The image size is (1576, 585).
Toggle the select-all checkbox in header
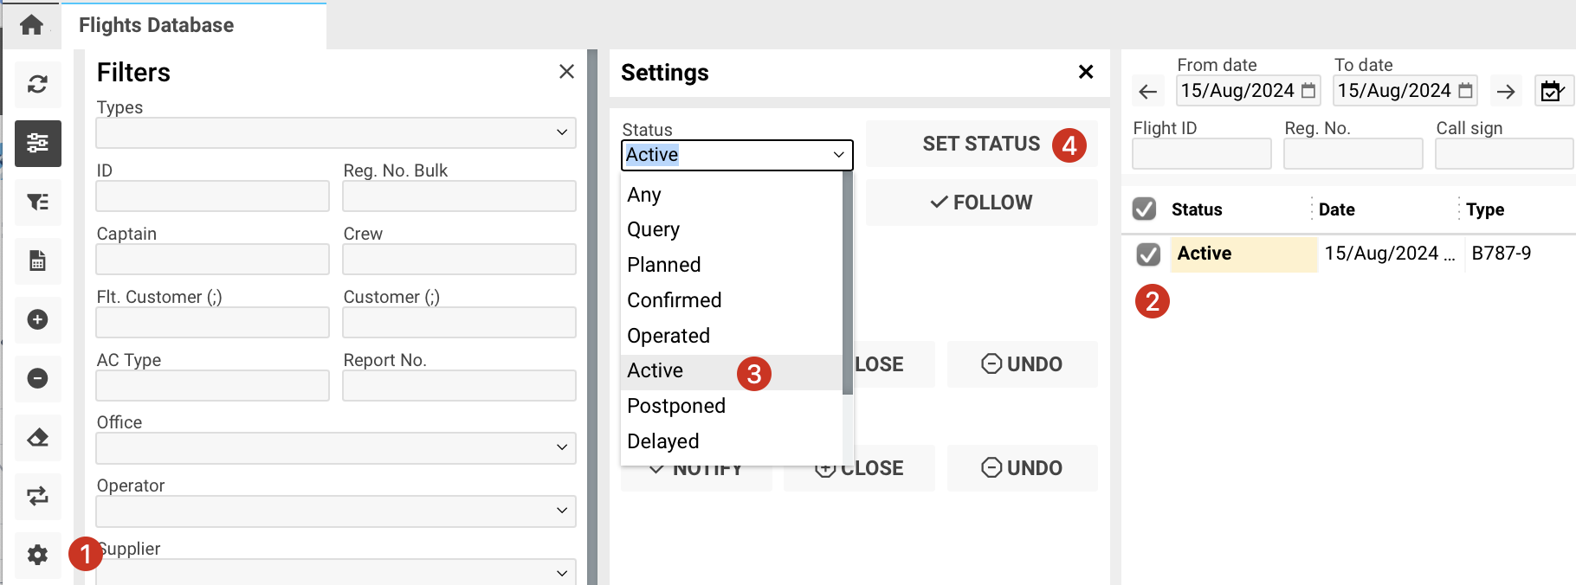(x=1144, y=209)
